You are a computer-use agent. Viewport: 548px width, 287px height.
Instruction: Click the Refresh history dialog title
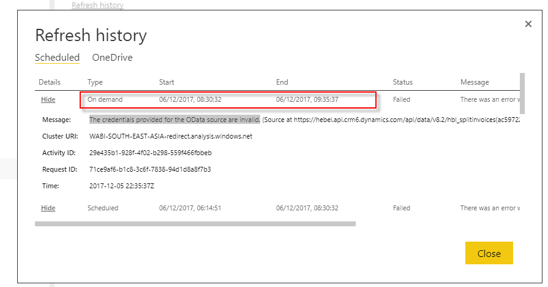pos(91,36)
